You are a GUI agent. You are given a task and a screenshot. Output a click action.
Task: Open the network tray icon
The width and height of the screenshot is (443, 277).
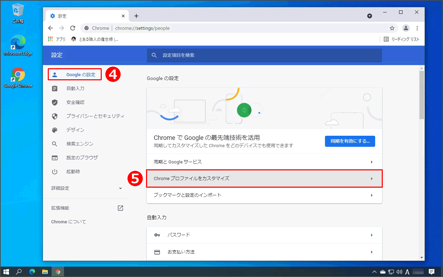pos(391,272)
